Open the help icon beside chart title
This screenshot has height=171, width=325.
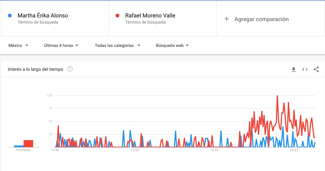pyautogui.click(x=70, y=69)
